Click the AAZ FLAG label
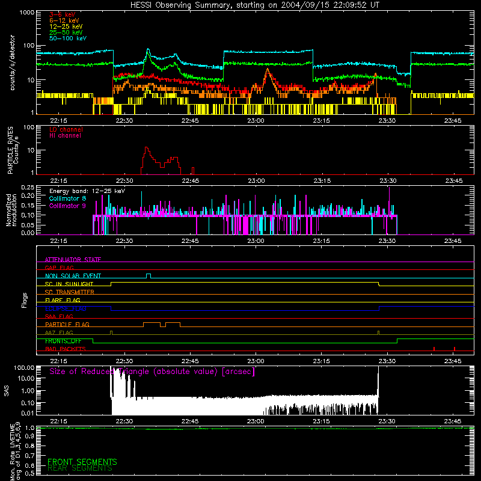This screenshot has width=481, height=481. click(x=59, y=332)
